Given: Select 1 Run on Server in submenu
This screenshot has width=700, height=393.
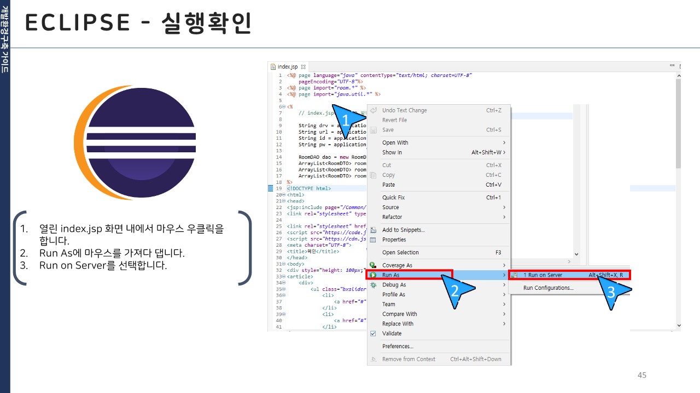Looking at the screenshot, I should (x=569, y=275).
